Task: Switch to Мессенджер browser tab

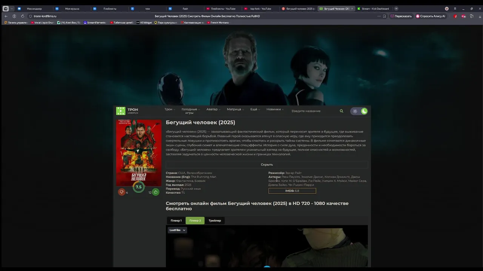Action: pos(34,9)
